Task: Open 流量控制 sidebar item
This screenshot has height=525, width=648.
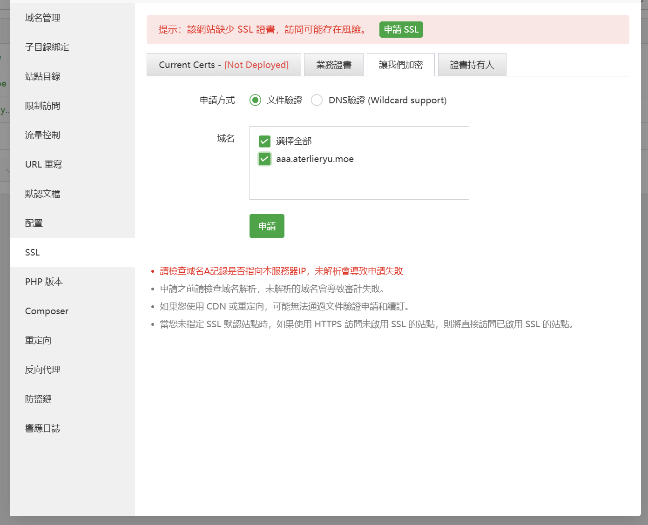Action: 43,135
